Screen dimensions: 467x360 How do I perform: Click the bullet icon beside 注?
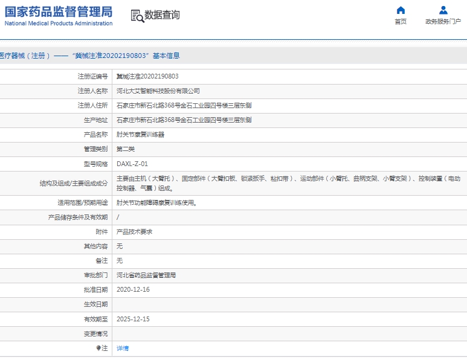click(x=98, y=348)
